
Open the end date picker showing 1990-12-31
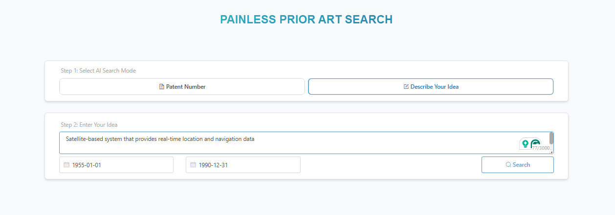(x=243, y=165)
